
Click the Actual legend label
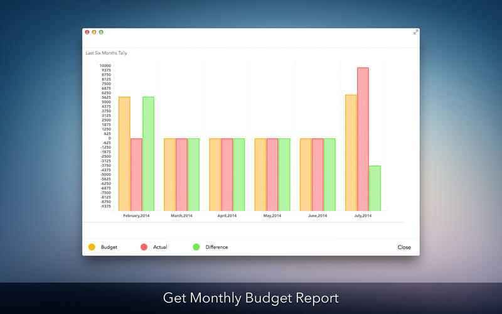click(x=160, y=247)
